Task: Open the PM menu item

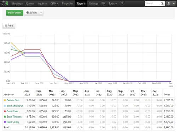Action: coord(103,4)
